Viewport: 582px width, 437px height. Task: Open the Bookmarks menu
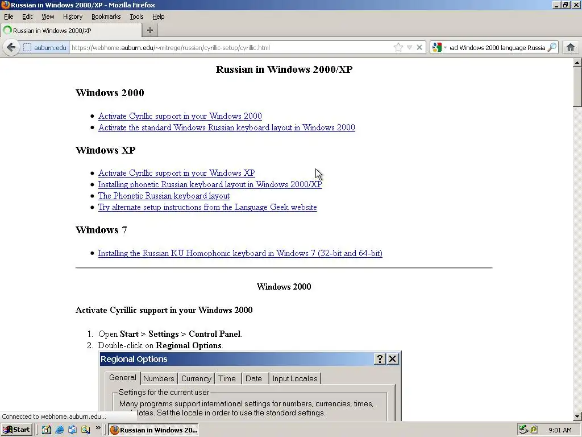106,17
